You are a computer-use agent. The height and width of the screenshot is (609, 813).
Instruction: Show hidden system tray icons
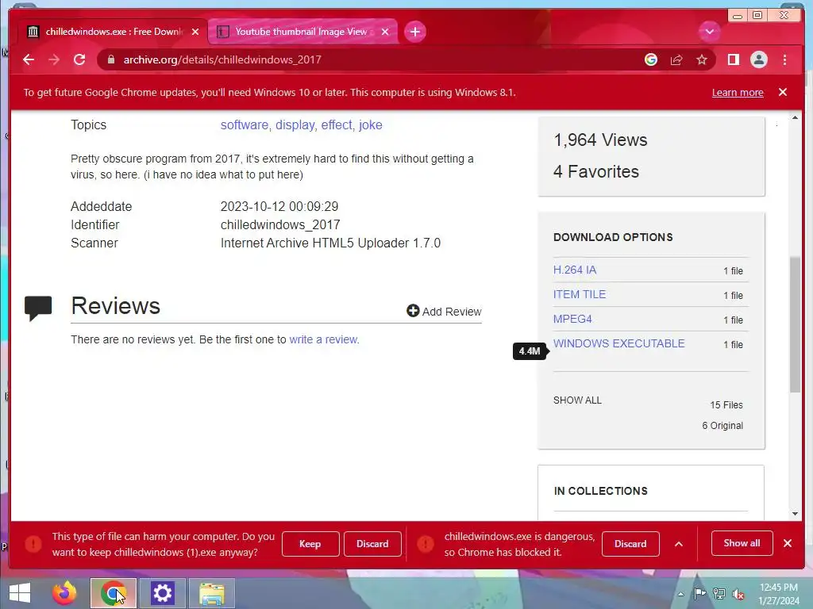coord(680,594)
